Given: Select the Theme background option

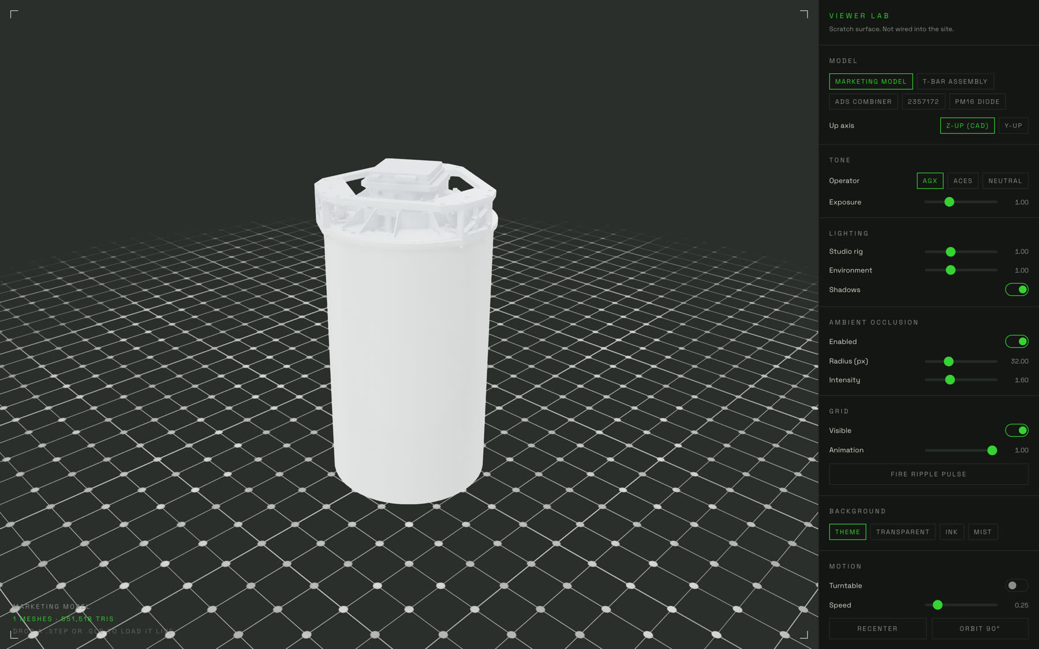Looking at the screenshot, I should [847, 532].
